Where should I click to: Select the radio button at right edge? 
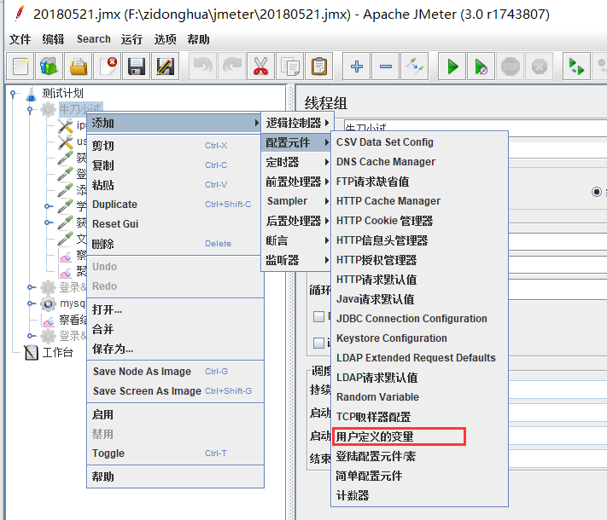[597, 192]
